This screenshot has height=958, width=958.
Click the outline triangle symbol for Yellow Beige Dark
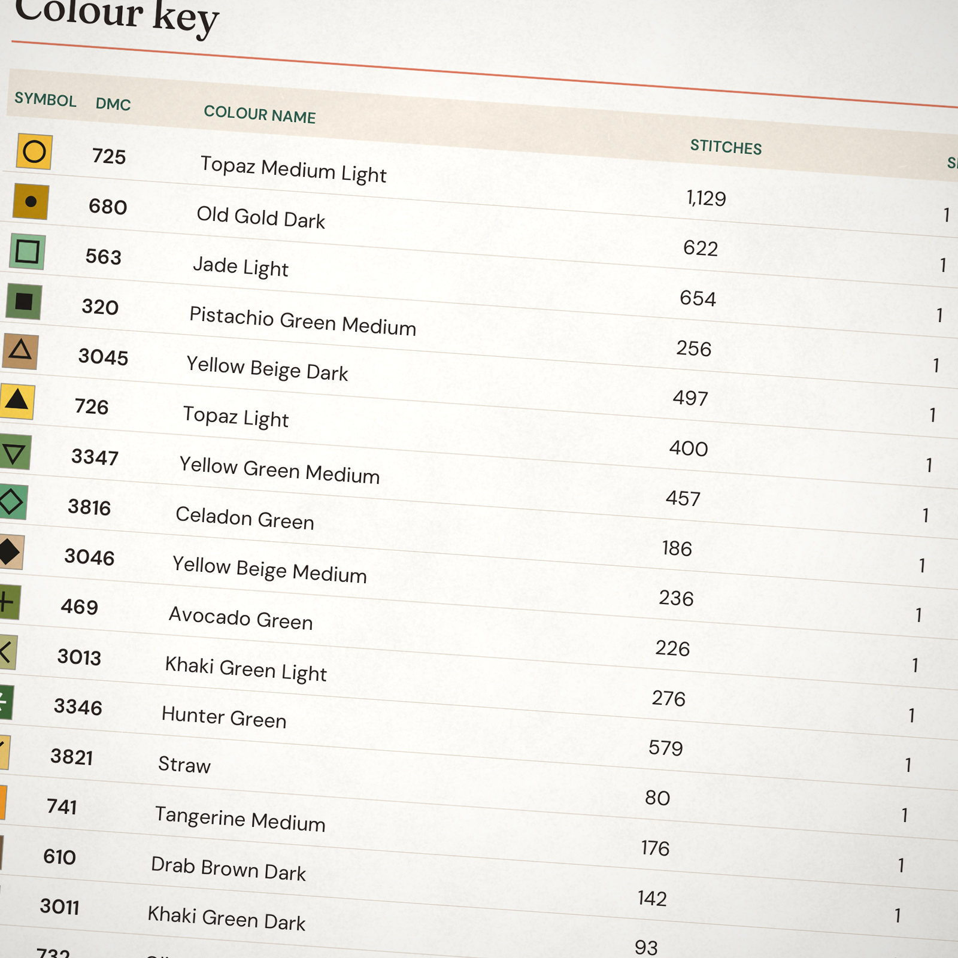click(20, 351)
